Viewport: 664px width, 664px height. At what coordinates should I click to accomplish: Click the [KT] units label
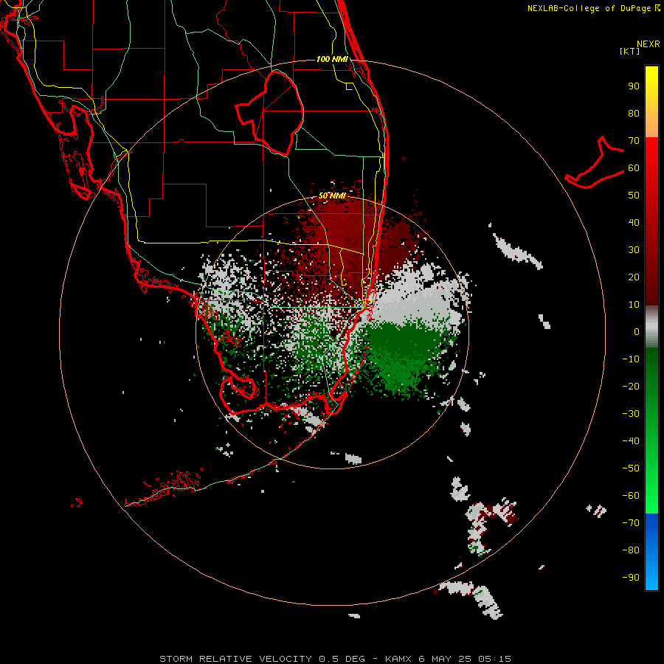tap(630, 51)
